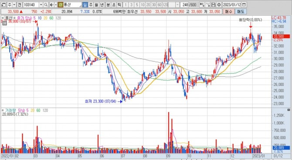Screen dimensions: 292x160
Task: Click the 매도 sell button
Action: coord(241,11)
